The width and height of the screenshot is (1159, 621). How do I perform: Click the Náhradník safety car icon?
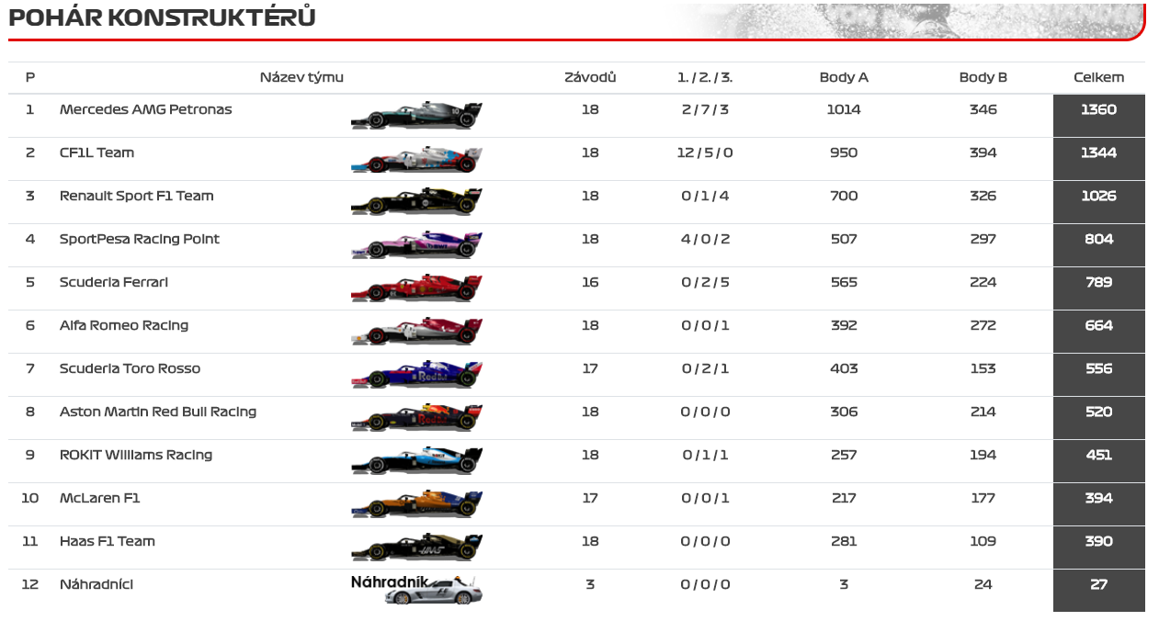[x=433, y=591]
